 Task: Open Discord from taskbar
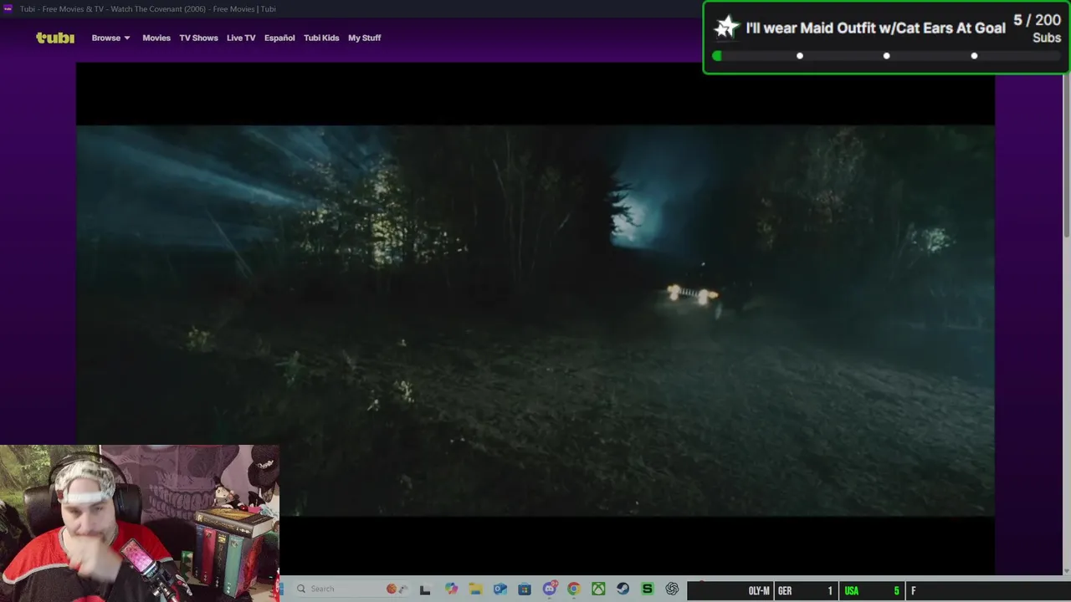coord(550,589)
